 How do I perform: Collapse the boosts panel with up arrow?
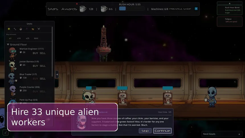(x=230, y=3)
